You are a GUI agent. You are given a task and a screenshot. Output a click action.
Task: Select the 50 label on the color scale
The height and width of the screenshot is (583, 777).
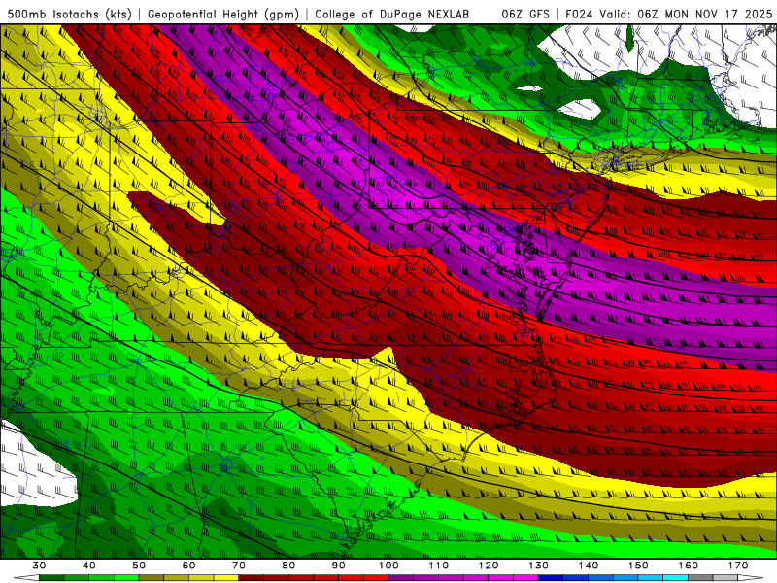[x=139, y=566]
